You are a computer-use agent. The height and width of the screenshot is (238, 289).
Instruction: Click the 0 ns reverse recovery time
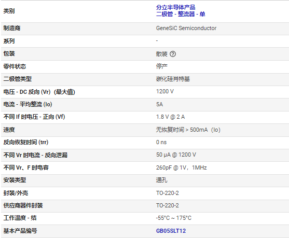[161, 142]
